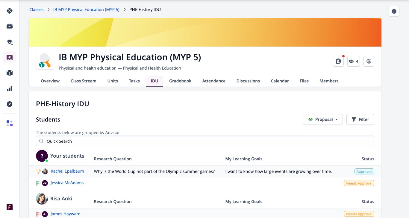
Task: Click Needs Approval badge for James Hayward
Action: coord(359,214)
